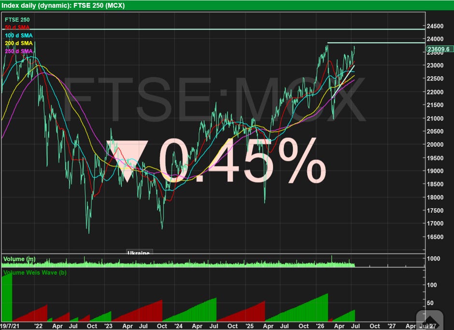Click the 100 d SMA legend label

click(19, 36)
